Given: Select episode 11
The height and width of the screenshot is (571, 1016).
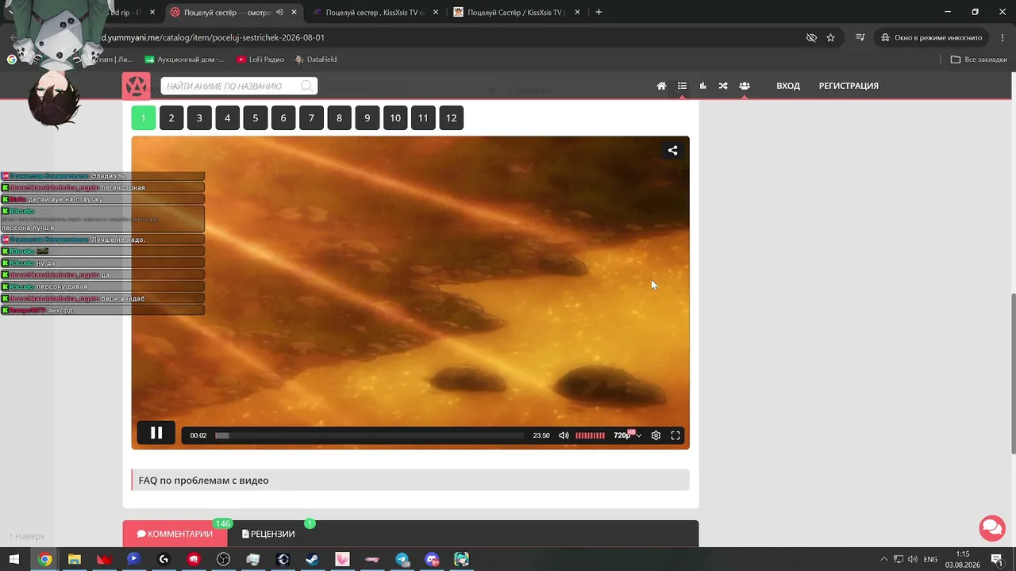Looking at the screenshot, I should [423, 118].
